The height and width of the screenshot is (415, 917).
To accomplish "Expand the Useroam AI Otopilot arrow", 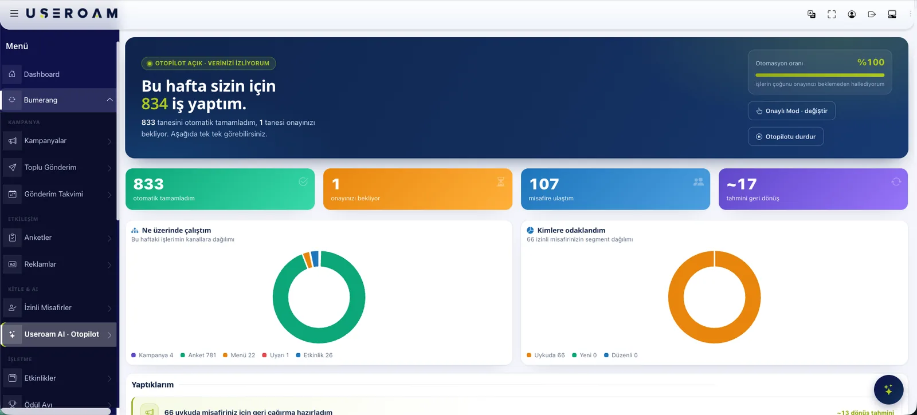I will tap(109, 335).
